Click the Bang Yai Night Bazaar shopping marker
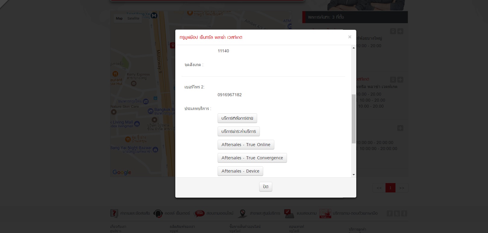The image size is (488, 233). [x=155, y=149]
